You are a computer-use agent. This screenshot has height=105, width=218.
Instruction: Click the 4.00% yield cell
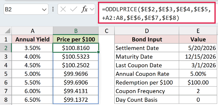[x=32, y=57]
